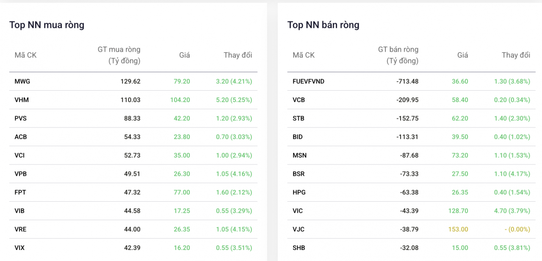
Task: Select STB in net selling table
Action: [298, 118]
